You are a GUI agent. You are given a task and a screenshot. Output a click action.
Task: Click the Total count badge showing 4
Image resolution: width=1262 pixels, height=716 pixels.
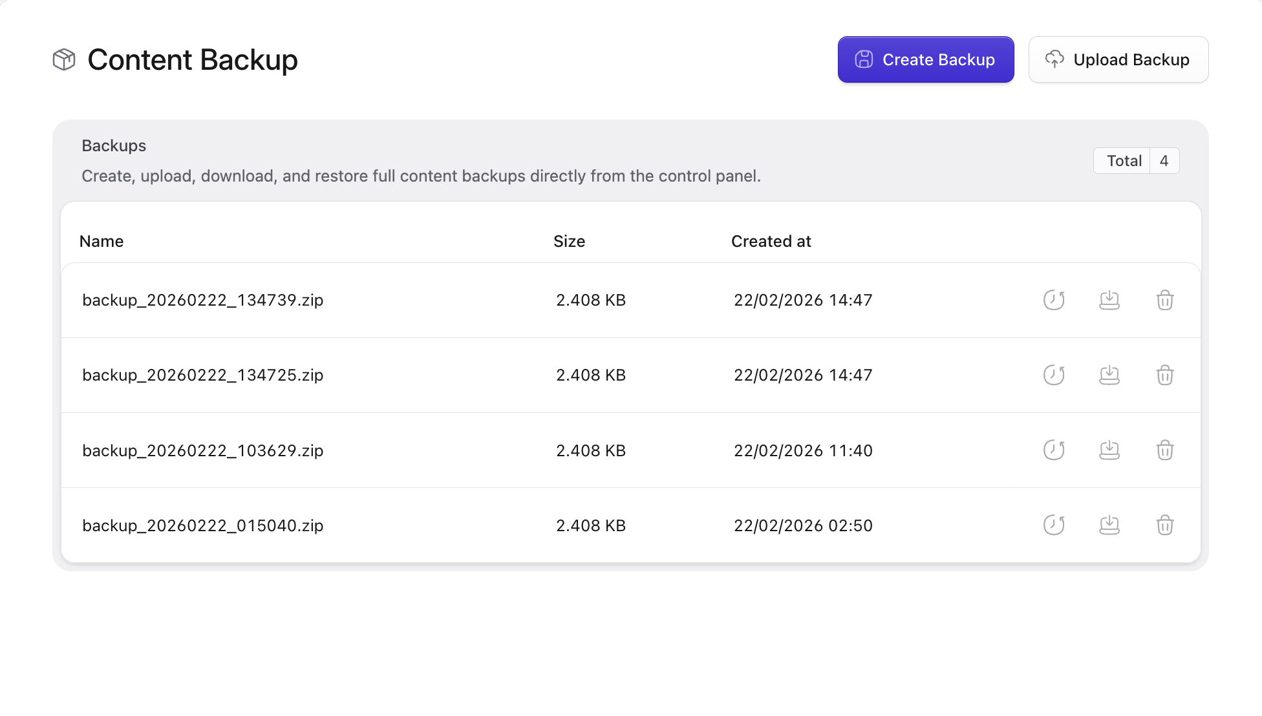tap(1136, 160)
